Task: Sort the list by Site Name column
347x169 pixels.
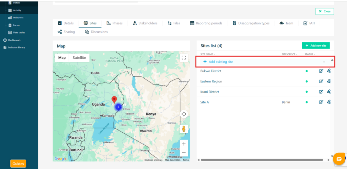Action: tap(207, 54)
